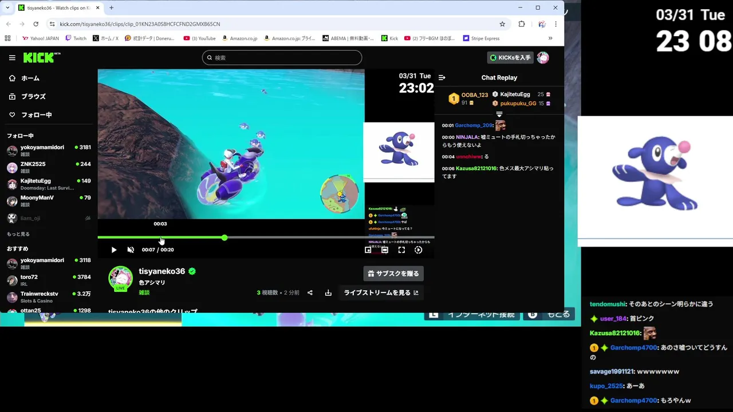The width and height of the screenshot is (733, 412).
Task: Go back in the browser
Action: pos(9,24)
